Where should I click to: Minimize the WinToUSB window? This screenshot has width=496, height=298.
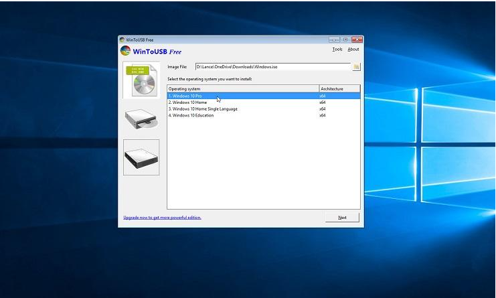pos(334,40)
